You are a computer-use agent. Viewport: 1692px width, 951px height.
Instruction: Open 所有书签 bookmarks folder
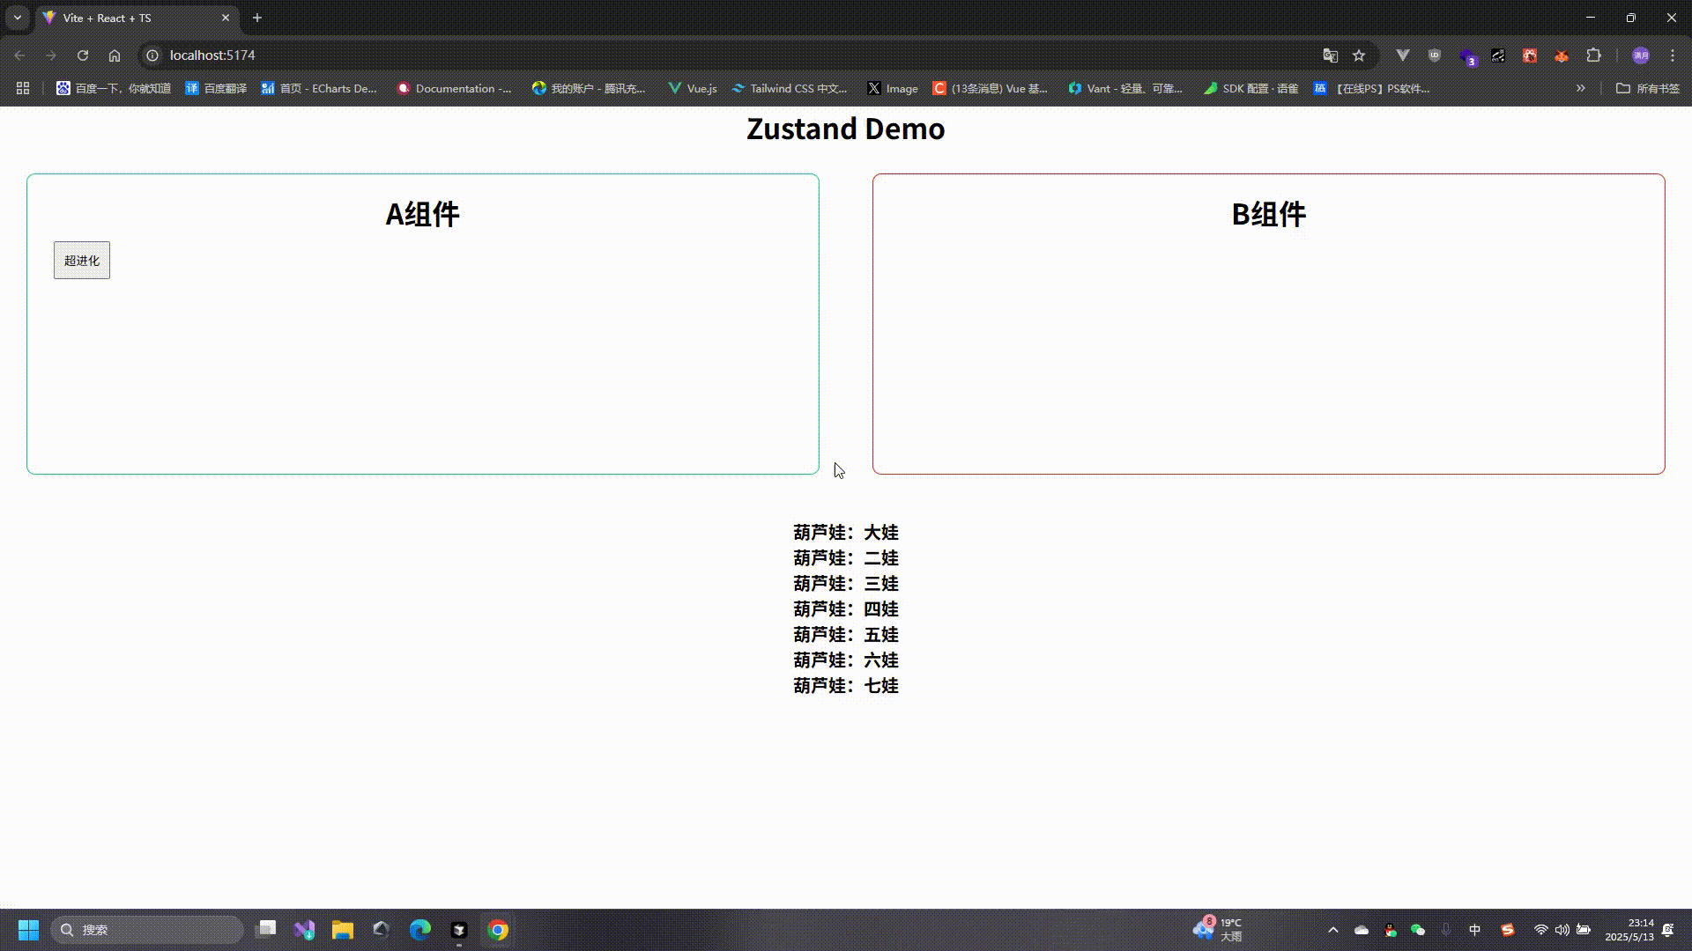point(1648,88)
